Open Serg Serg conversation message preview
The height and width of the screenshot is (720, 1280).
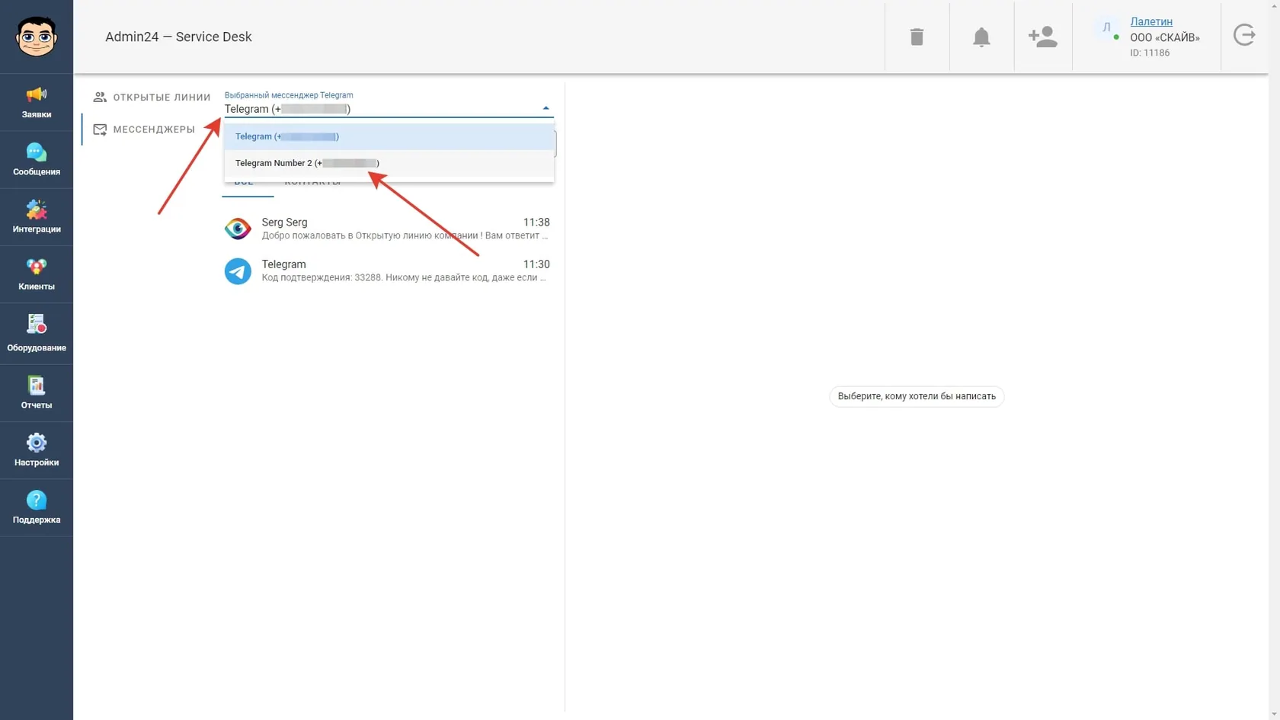405,235
